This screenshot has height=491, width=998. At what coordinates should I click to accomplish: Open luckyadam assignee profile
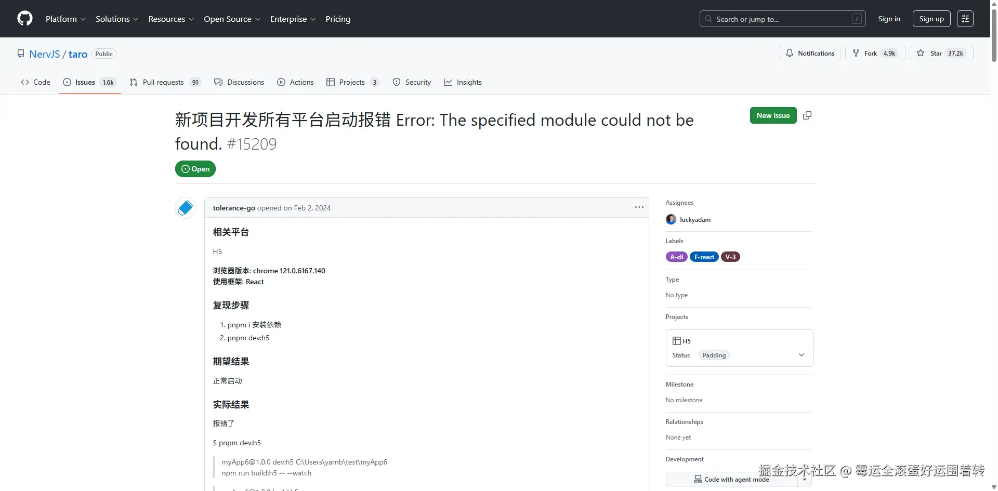(695, 220)
